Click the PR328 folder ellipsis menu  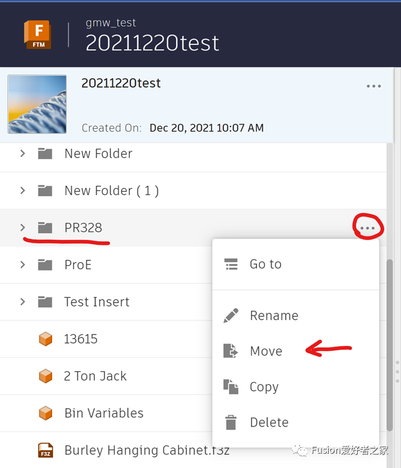click(x=368, y=228)
